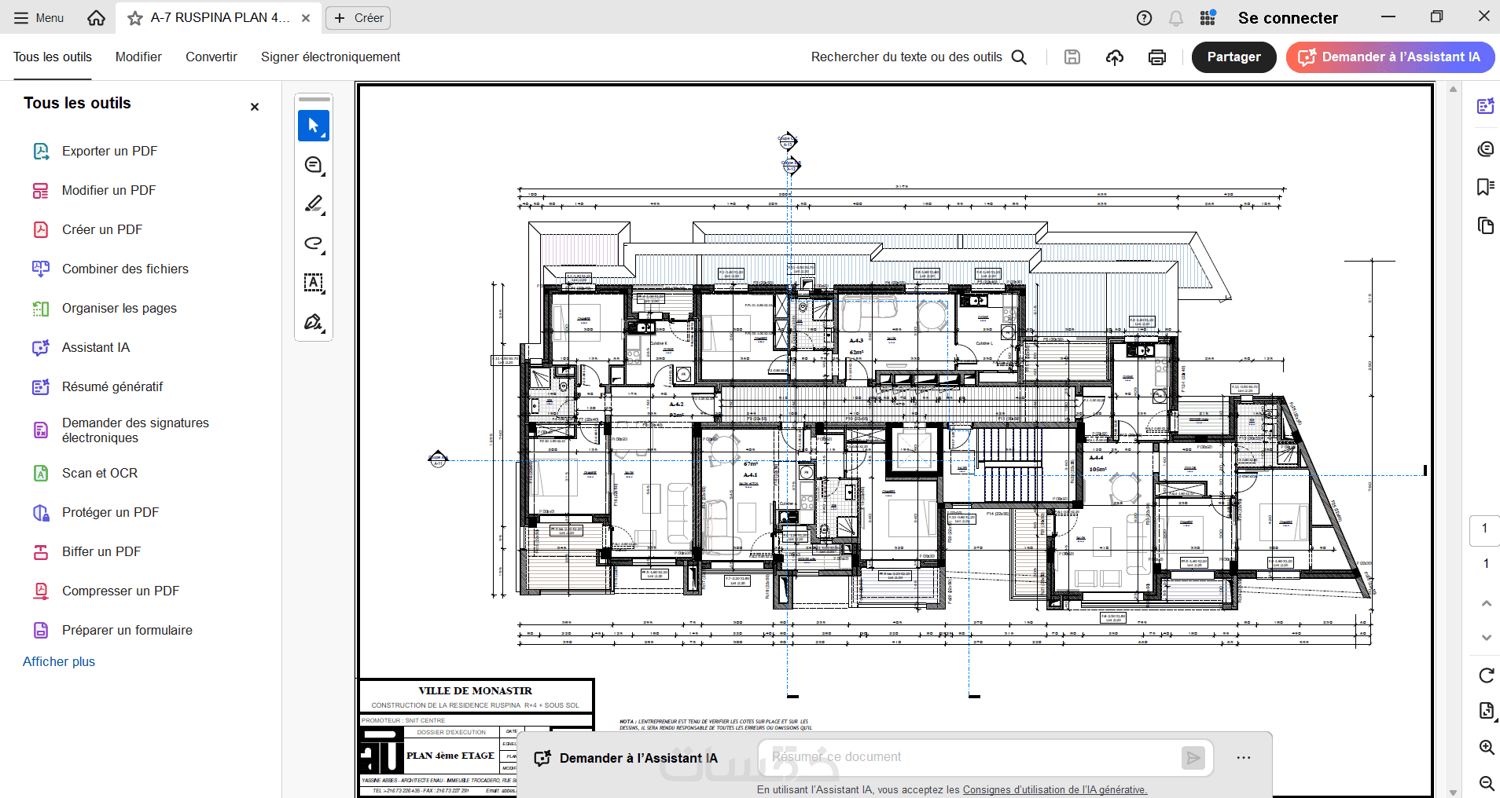
Task: Expand Afficher plus tools list
Action: coord(59,661)
